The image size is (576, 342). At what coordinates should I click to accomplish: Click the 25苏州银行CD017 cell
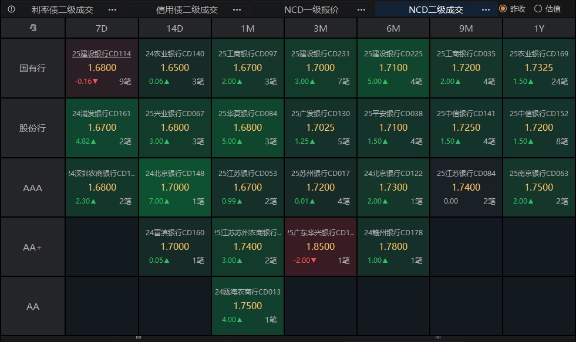pyautogui.click(x=321, y=188)
